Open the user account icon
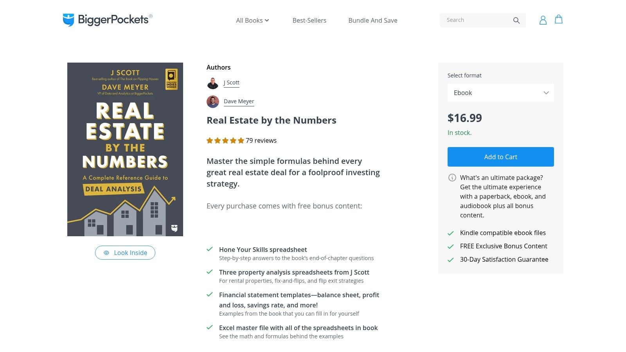 [x=543, y=20]
